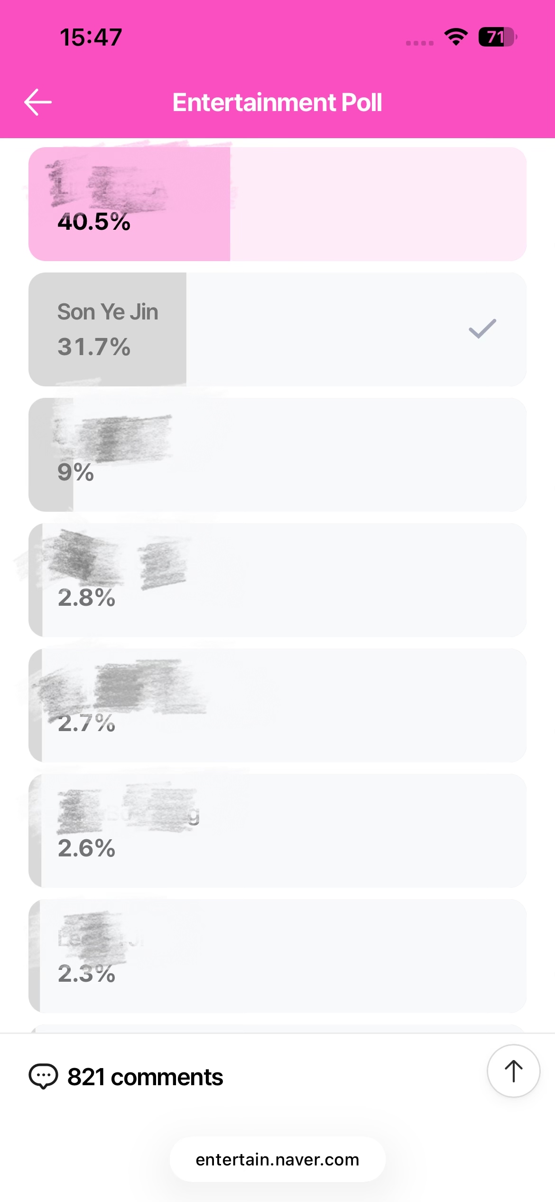Tap the entertain.naver.com address pill

click(x=277, y=1160)
